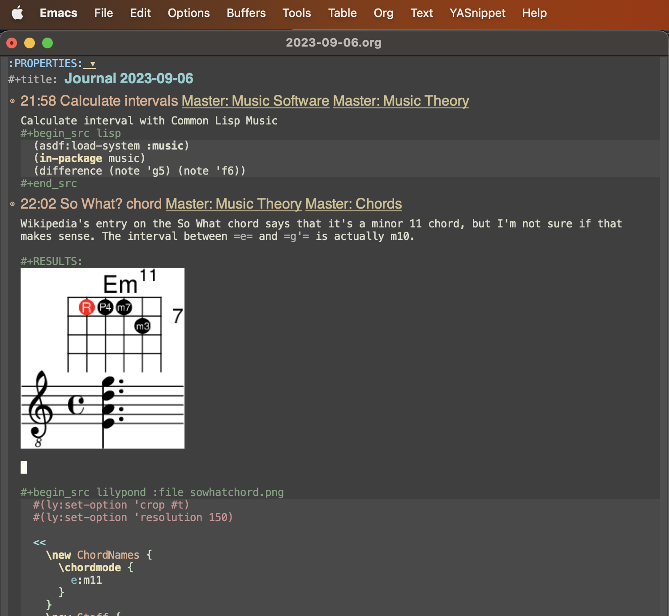
Task: Click the m3 dot in chord diagram
Action: click(143, 326)
